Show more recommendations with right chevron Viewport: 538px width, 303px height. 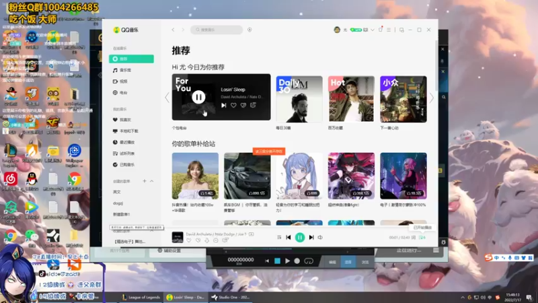point(432,98)
